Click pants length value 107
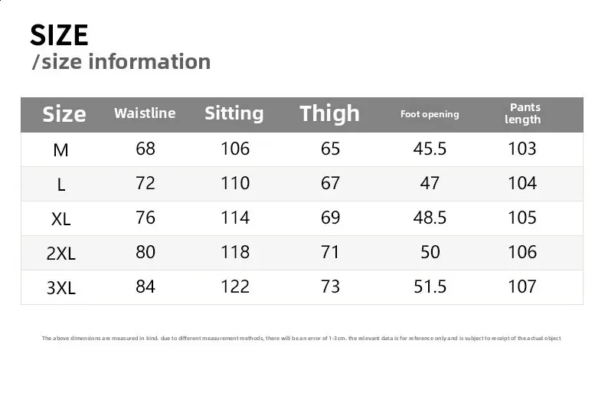The height and width of the screenshot is (393, 605). click(x=522, y=287)
